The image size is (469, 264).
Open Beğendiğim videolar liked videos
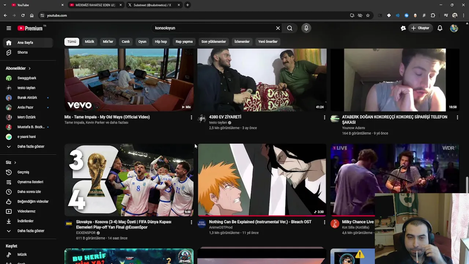[28, 201]
